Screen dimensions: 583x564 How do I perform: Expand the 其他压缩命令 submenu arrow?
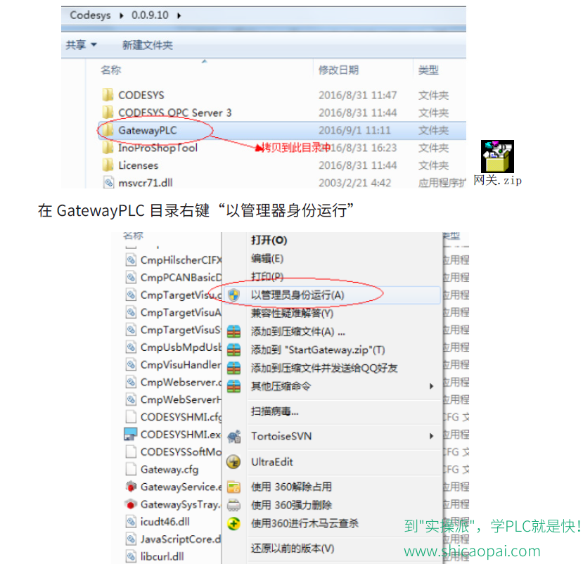click(x=431, y=386)
